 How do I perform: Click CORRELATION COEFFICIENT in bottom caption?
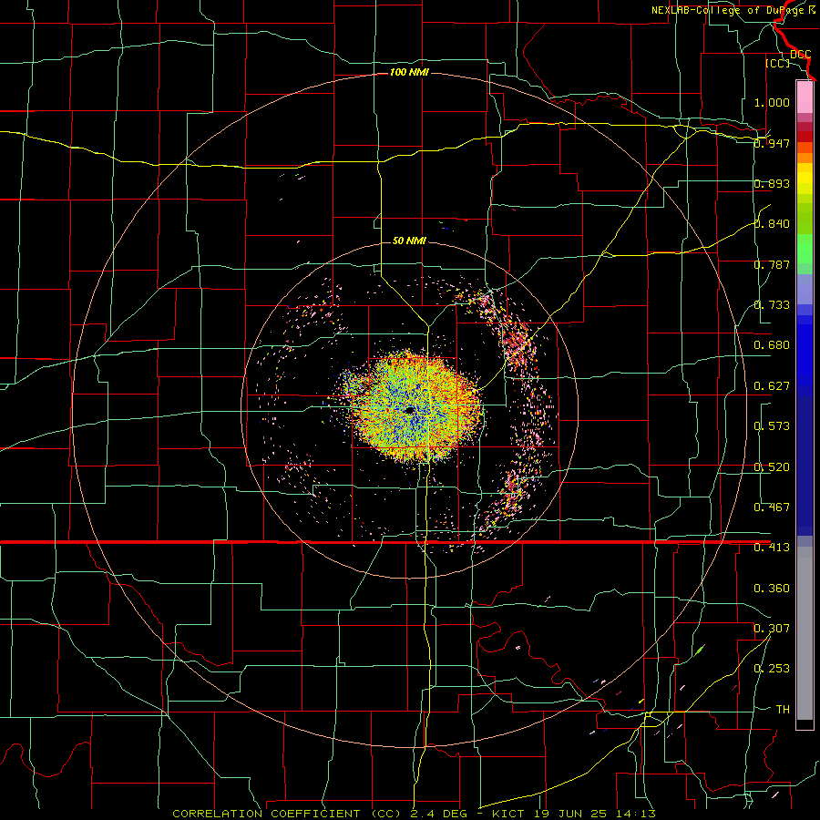(x=266, y=814)
